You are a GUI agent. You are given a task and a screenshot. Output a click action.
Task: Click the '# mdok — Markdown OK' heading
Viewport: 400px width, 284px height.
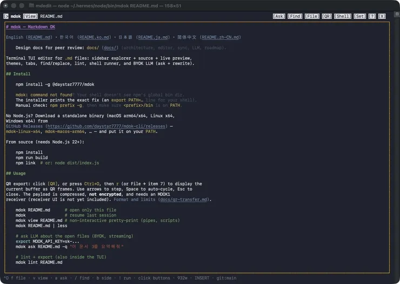(30, 27)
